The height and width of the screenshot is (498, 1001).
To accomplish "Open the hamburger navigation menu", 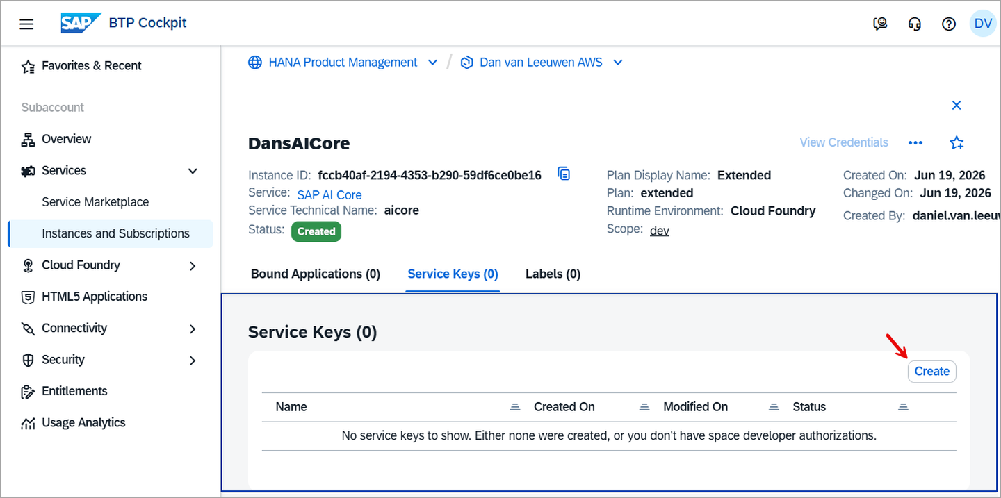I will (x=26, y=24).
